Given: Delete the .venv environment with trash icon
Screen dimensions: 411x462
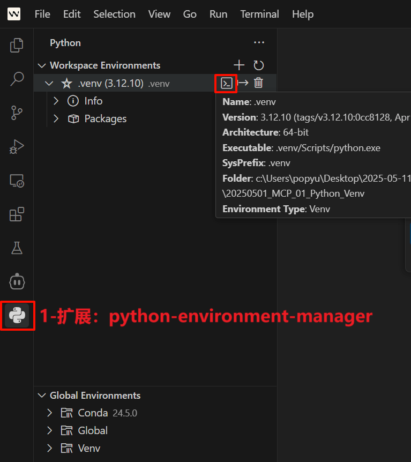Looking at the screenshot, I should click(258, 83).
